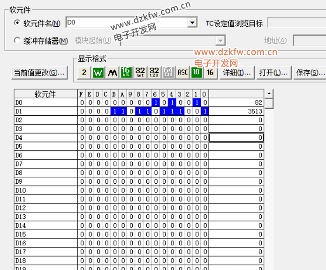
Task: Select the multi-point (M) display format icon
Action: pyautogui.click(x=112, y=72)
